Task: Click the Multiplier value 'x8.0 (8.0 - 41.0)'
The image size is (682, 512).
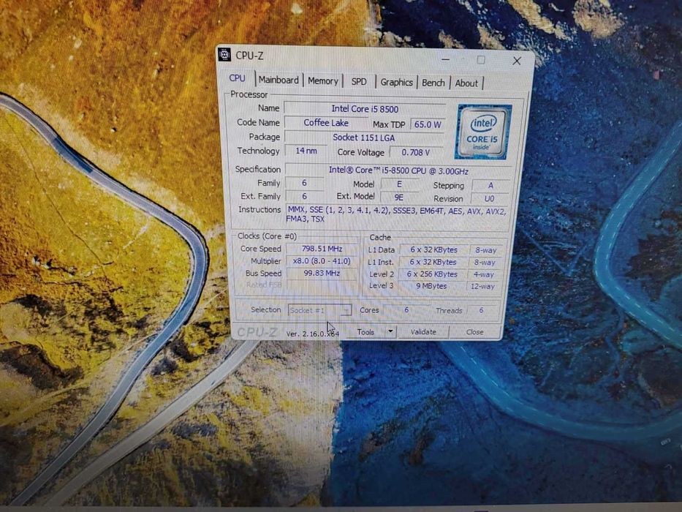Action: point(322,261)
